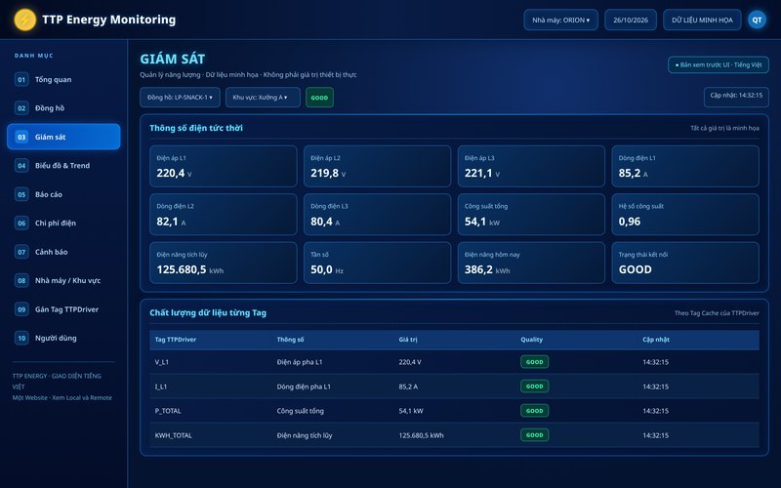Click the Dòng điện L3 card
The height and width of the screenshot is (488, 781).
pos(377,215)
